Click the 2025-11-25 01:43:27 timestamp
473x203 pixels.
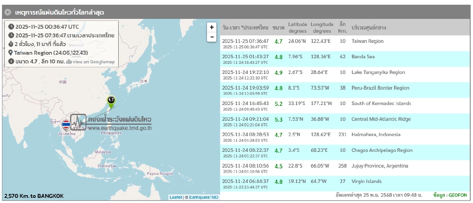(x=245, y=57)
